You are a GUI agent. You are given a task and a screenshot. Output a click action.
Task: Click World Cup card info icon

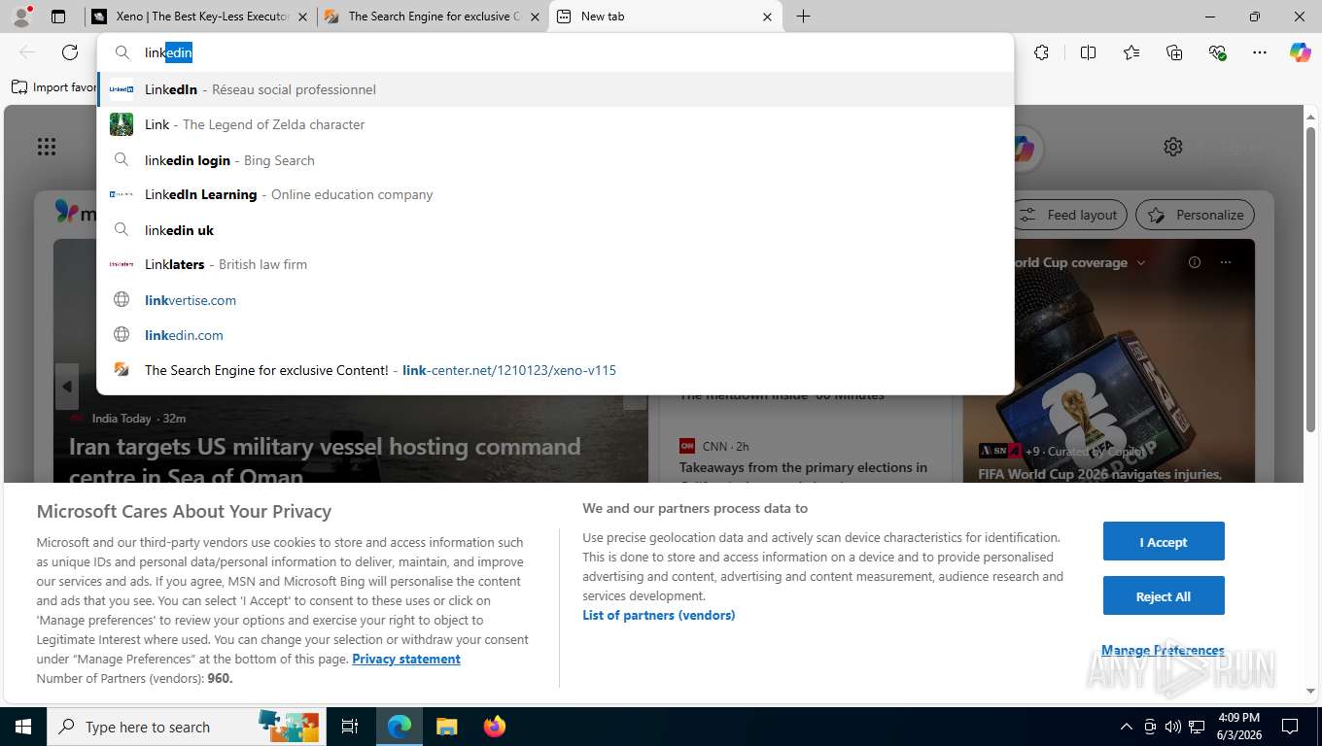coord(1195,262)
